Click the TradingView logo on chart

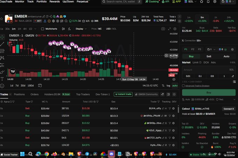click(13, 71)
